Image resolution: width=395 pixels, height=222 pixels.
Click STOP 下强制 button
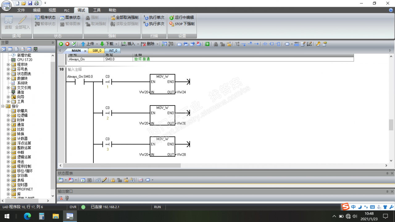[x=182, y=24]
